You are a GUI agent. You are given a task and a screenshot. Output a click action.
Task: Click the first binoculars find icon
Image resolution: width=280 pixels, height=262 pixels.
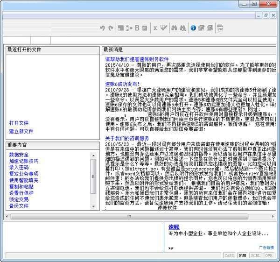175,28
